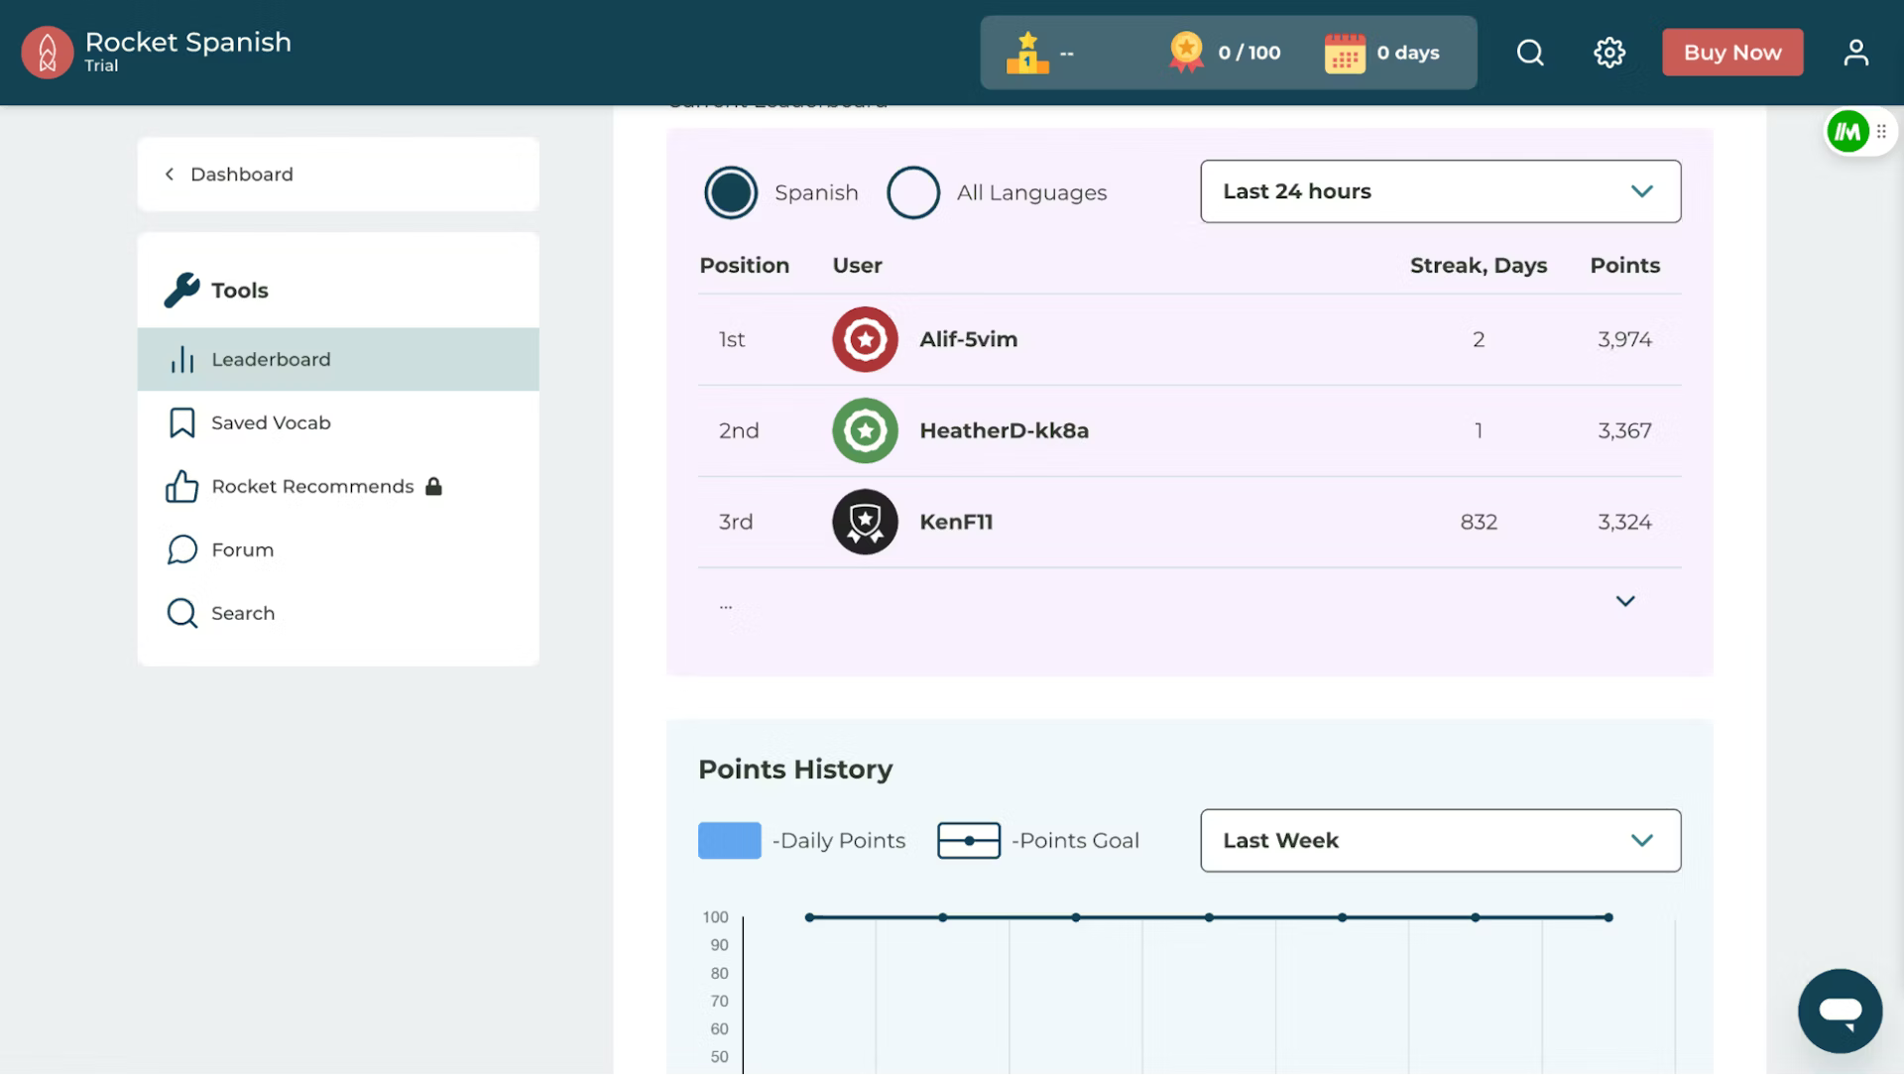The height and width of the screenshot is (1075, 1904).
Task: Click the last Points Goal data point
Action: click(x=1608, y=917)
